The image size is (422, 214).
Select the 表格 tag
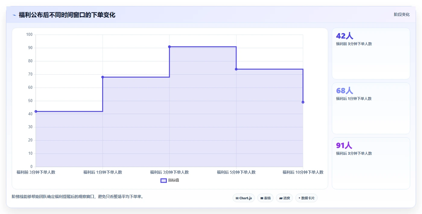265,198
